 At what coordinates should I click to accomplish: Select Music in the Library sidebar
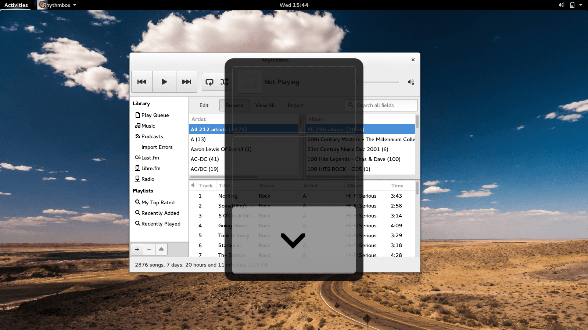145,126
